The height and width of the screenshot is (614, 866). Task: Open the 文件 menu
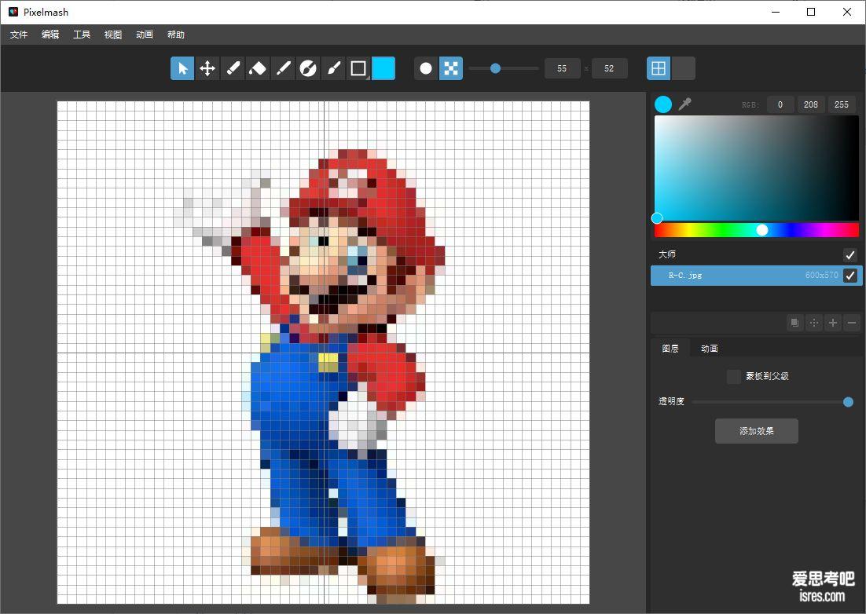click(x=19, y=35)
